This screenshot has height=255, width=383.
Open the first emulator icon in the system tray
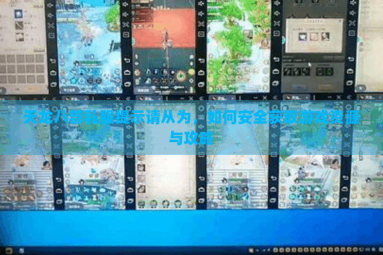tap(276, 250)
